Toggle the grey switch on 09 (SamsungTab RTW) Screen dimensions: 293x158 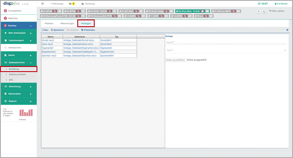[119, 16]
